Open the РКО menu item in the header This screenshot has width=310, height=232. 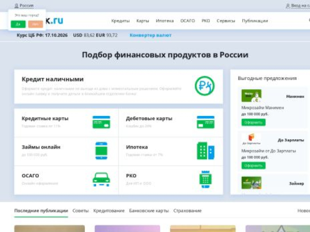pyautogui.click(x=206, y=21)
